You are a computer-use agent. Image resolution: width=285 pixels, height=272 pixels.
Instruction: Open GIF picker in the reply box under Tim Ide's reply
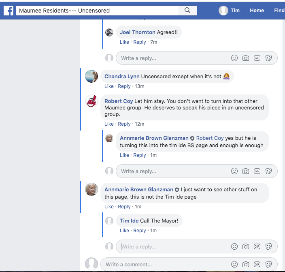[x=257, y=246]
